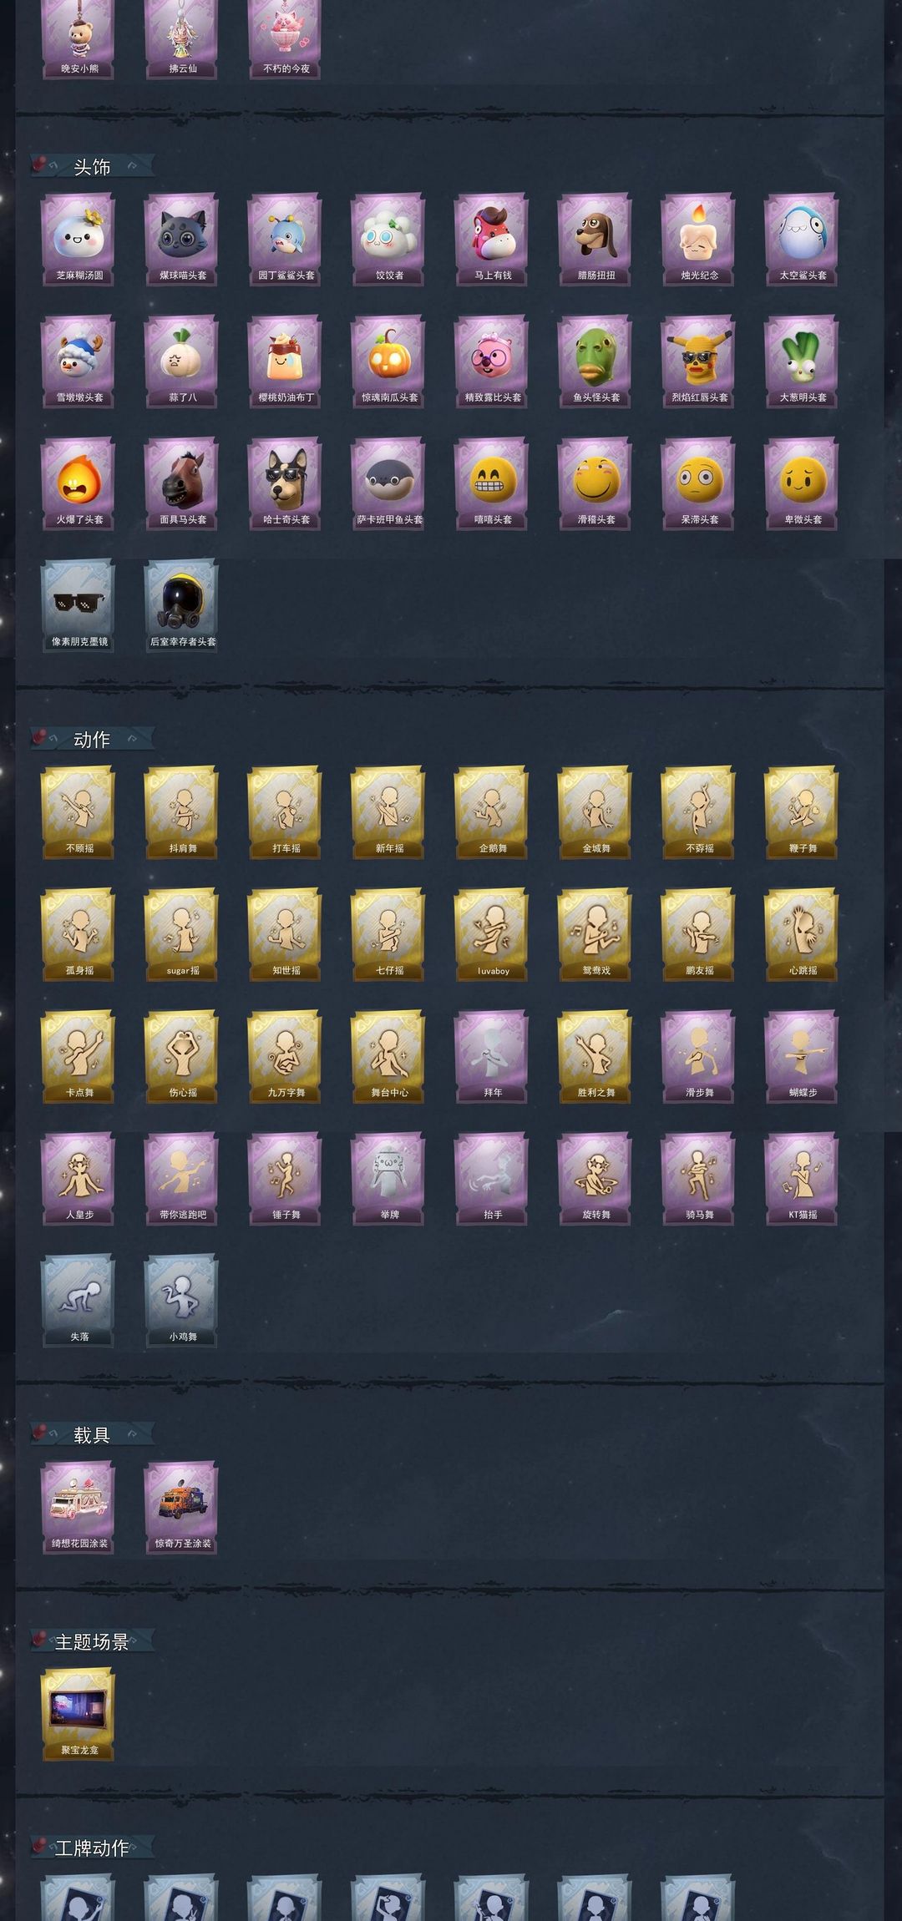
Task: Choose the 哈士奇头套 husky with sunglasses
Action: coord(285,483)
